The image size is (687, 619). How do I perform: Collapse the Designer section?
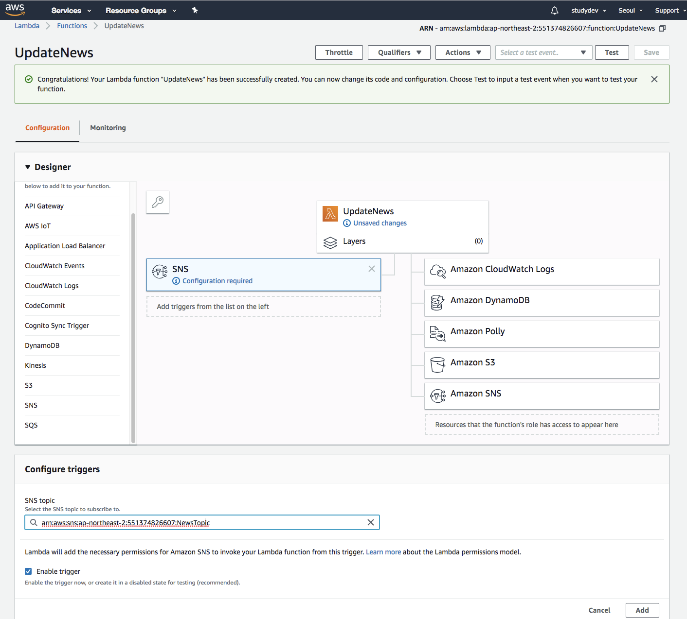pyautogui.click(x=28, y=167)
